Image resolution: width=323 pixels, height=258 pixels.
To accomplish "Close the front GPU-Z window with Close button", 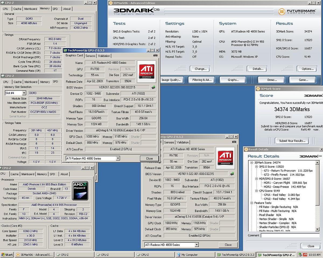I will [x=149, y=158].
